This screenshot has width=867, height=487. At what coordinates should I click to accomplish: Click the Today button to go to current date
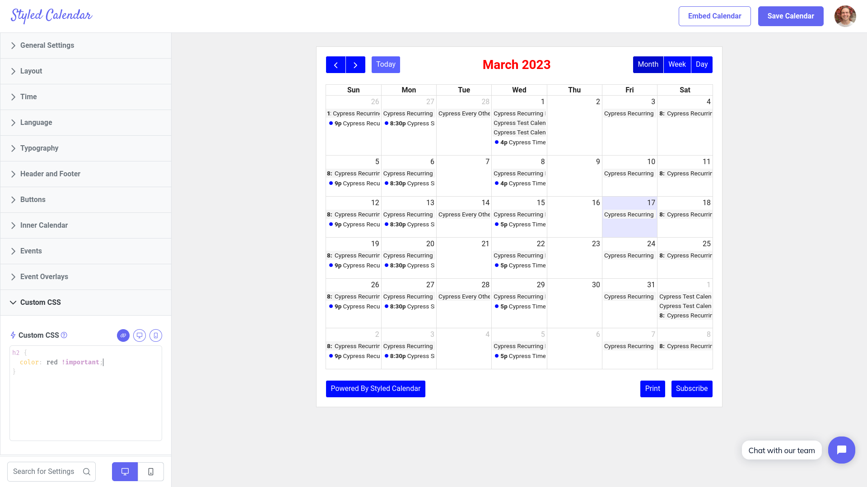pyautogui.click(x=385, y=64)
